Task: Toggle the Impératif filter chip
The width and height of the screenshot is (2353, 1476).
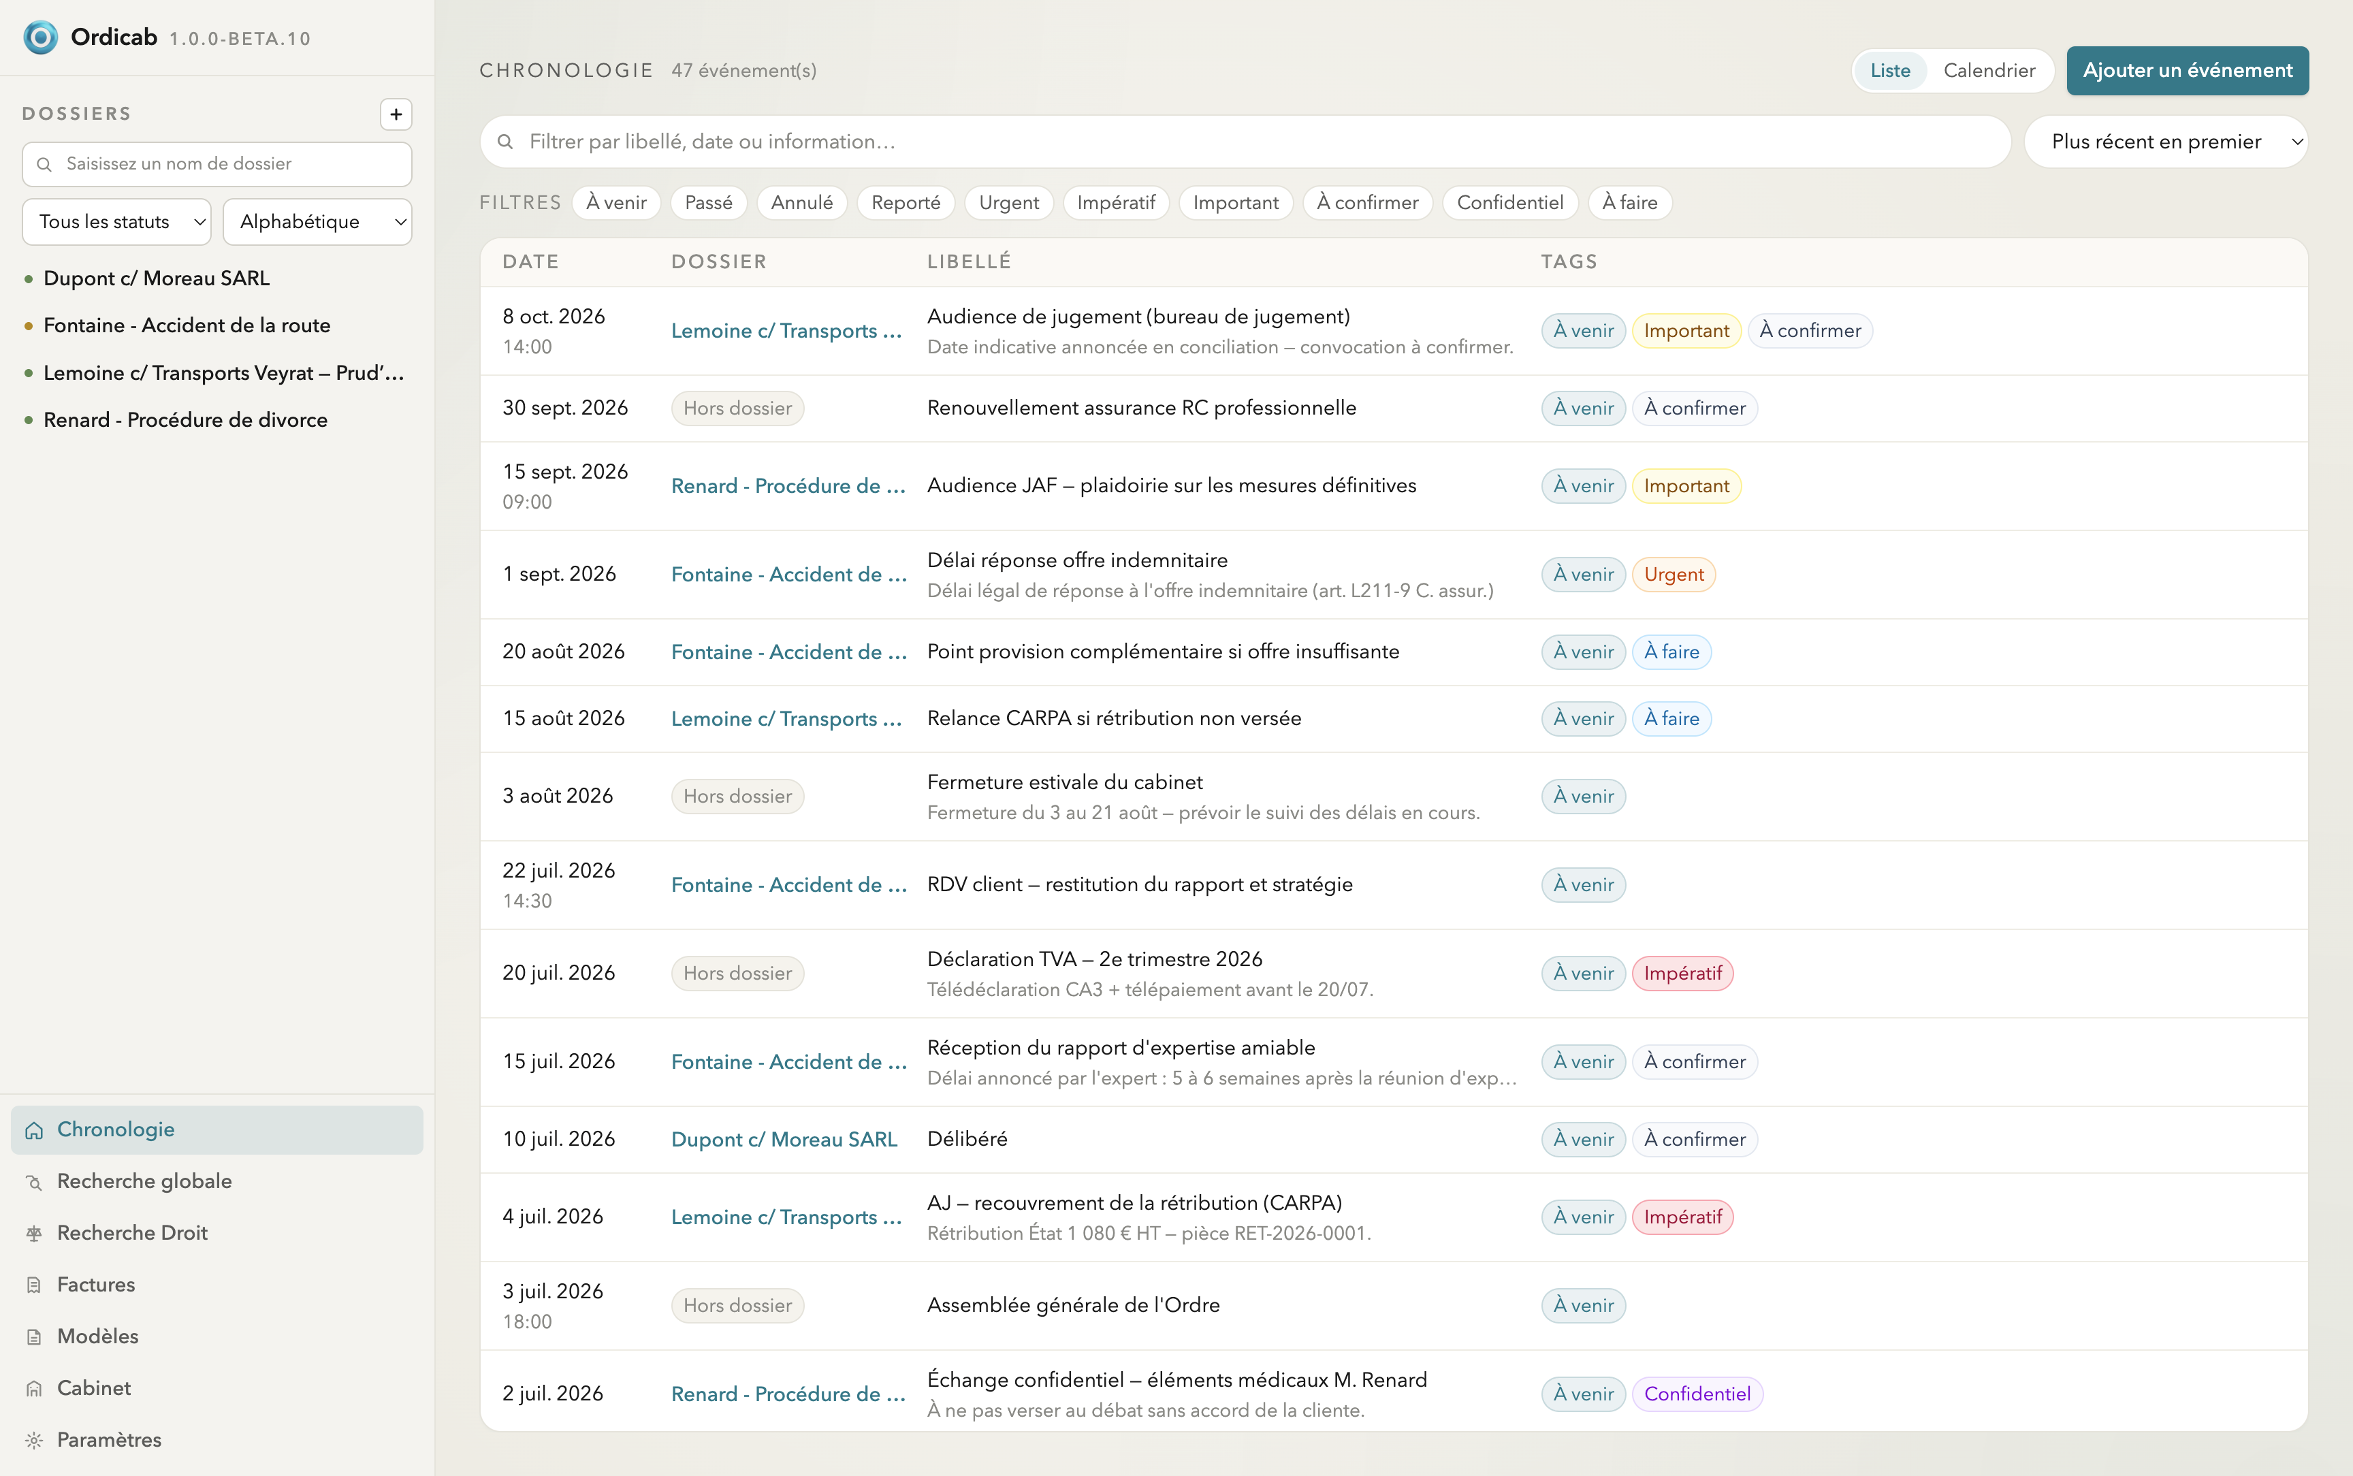Action: tap(1115, 202)
